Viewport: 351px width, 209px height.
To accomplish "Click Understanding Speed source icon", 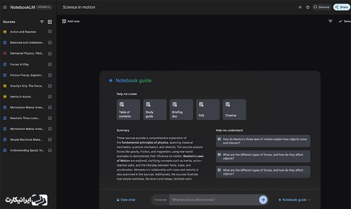I will [5, 150].
